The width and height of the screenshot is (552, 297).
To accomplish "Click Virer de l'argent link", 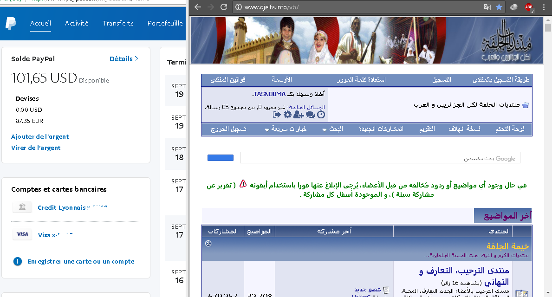I will (x=36, y=148).
